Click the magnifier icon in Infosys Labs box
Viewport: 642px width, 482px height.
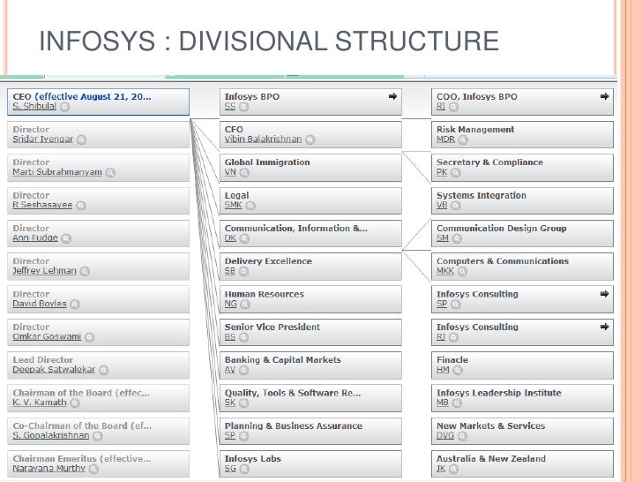(x=244, y=469)
